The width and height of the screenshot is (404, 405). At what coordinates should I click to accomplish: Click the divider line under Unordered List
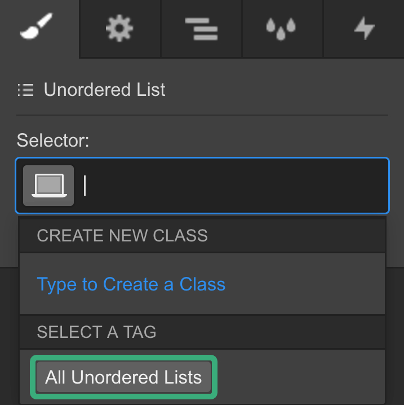202,116
